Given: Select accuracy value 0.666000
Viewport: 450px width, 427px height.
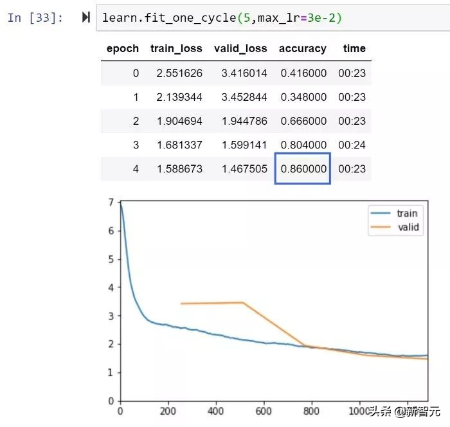Looking at the screenshot, I should 303,121.
